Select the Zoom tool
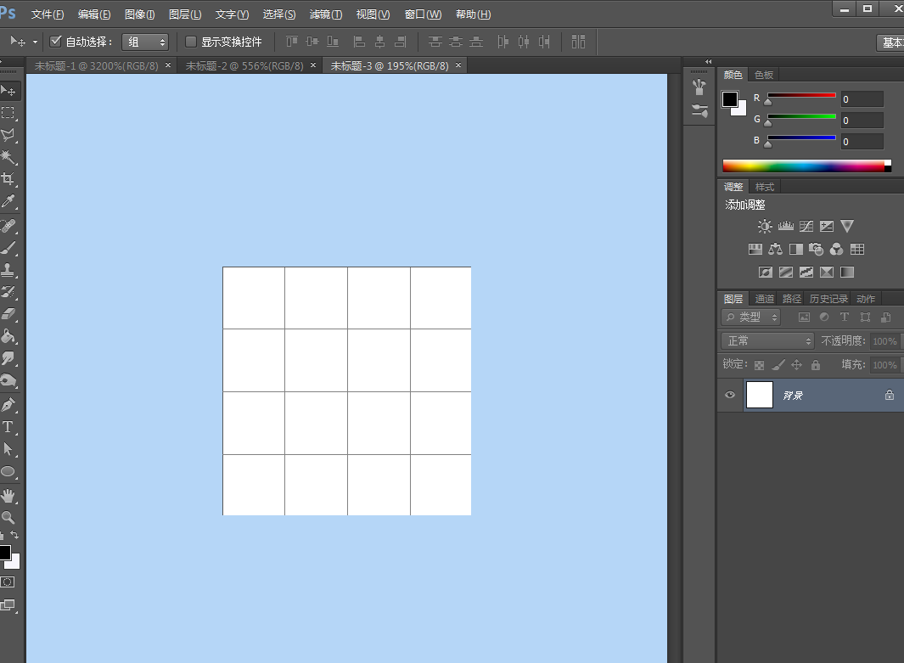 8,517
